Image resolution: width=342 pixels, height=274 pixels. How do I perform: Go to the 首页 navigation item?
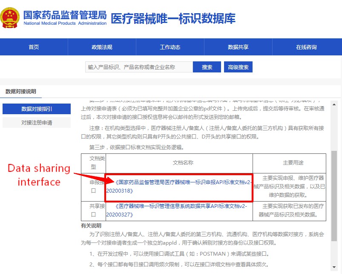tap(34, 47)
